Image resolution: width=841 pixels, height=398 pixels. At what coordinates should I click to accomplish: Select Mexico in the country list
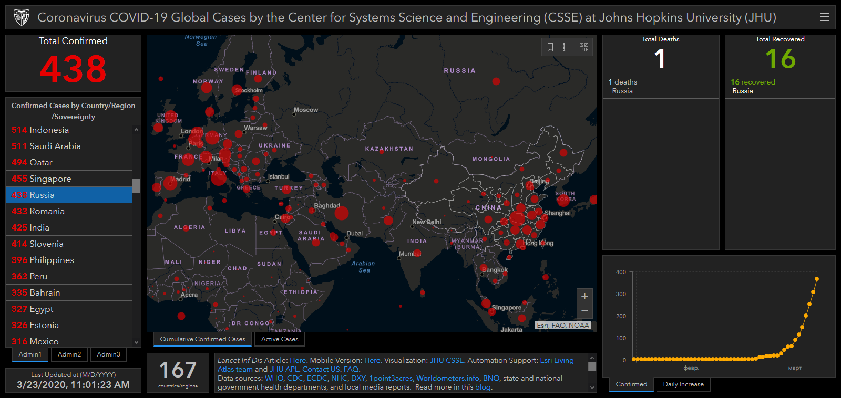coord(69,341)
